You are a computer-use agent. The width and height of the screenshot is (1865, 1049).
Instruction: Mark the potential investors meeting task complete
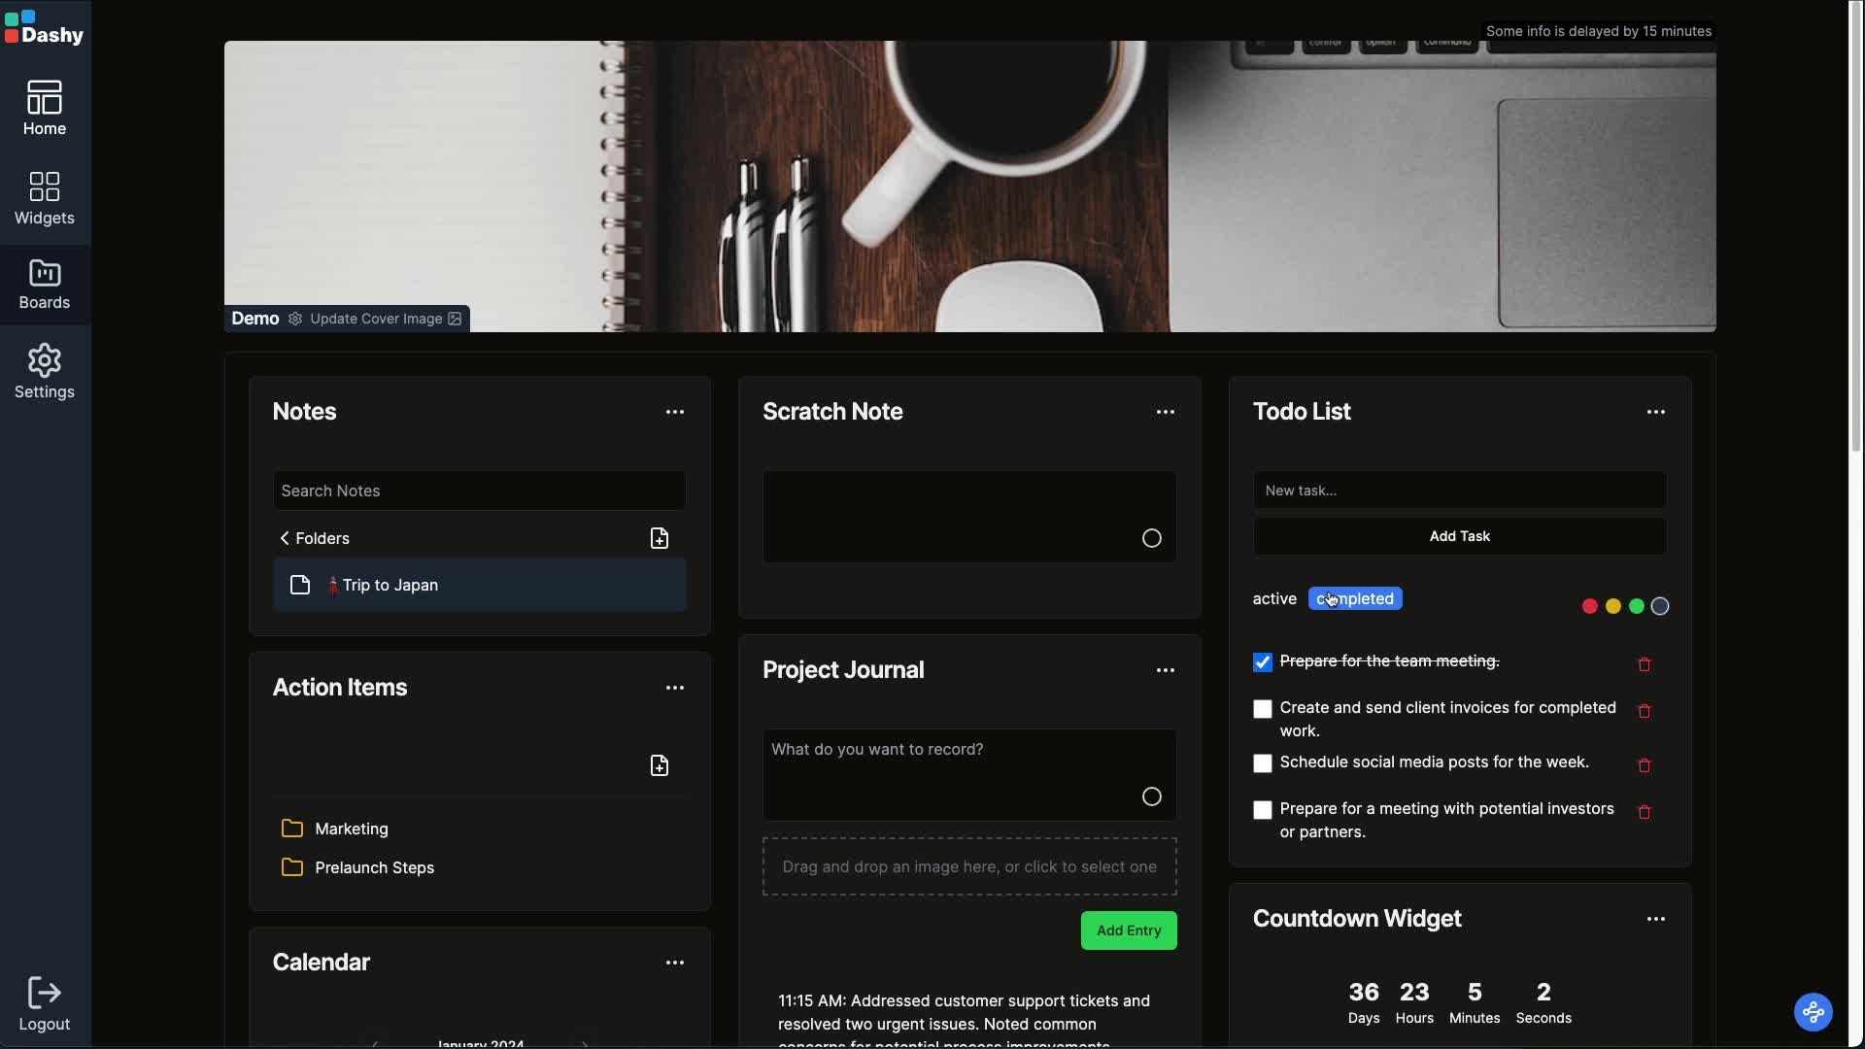pos(1262,809)
